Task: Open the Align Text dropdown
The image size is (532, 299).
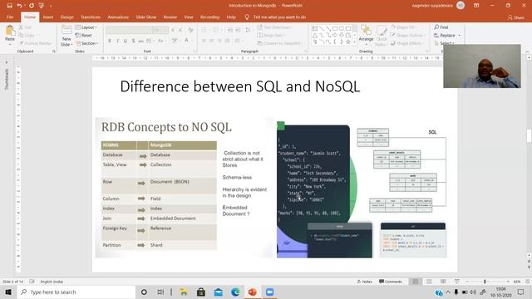Action: pos(271,35)
